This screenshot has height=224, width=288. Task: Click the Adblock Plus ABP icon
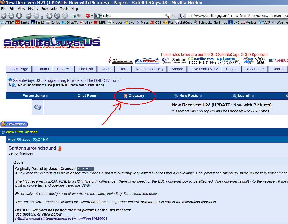coord(88,16)
